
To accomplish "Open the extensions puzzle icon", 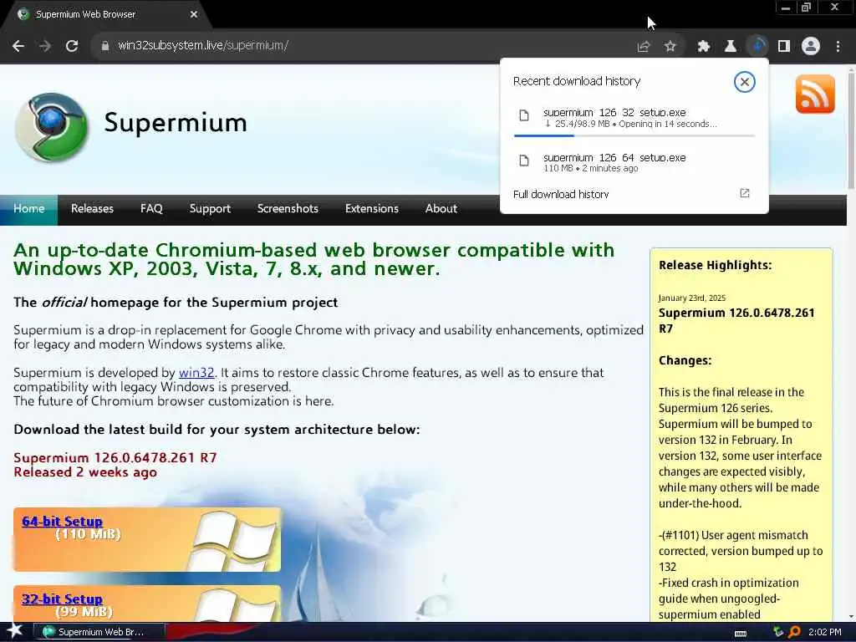I will (704, 47).
